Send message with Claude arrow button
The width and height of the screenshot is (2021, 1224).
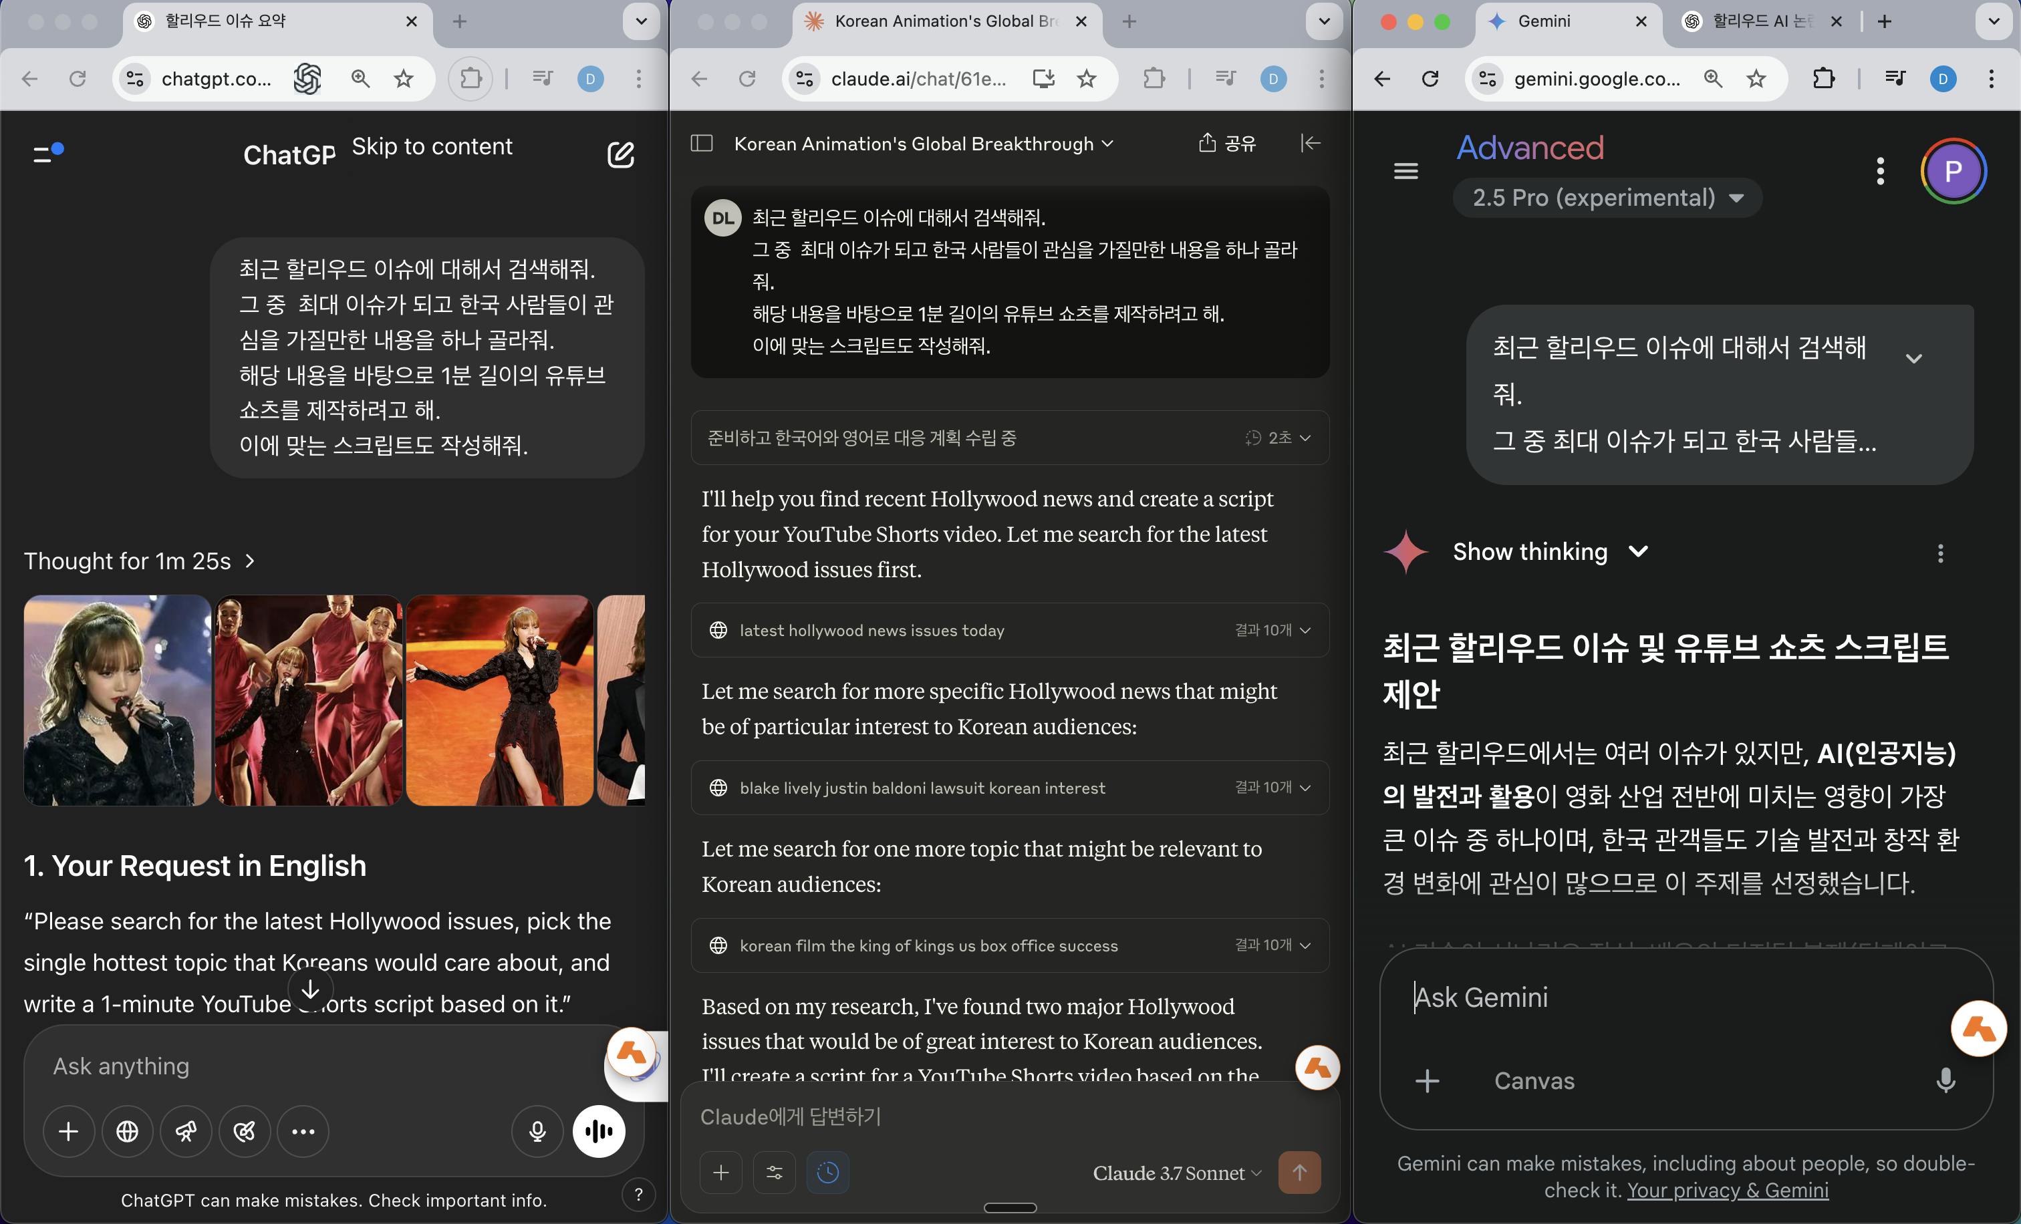pyautogui.click(x=1299, y=1173)
